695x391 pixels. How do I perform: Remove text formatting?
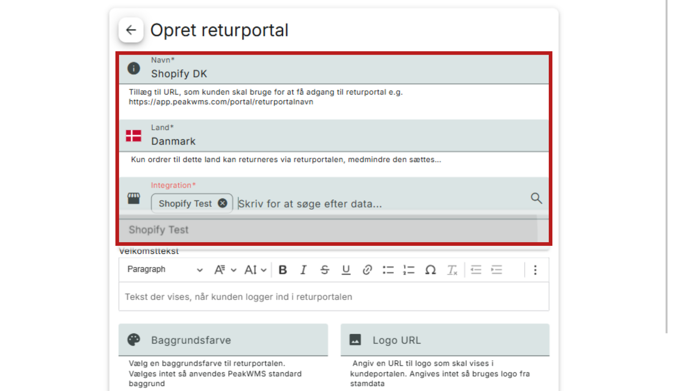coord(452,270)
